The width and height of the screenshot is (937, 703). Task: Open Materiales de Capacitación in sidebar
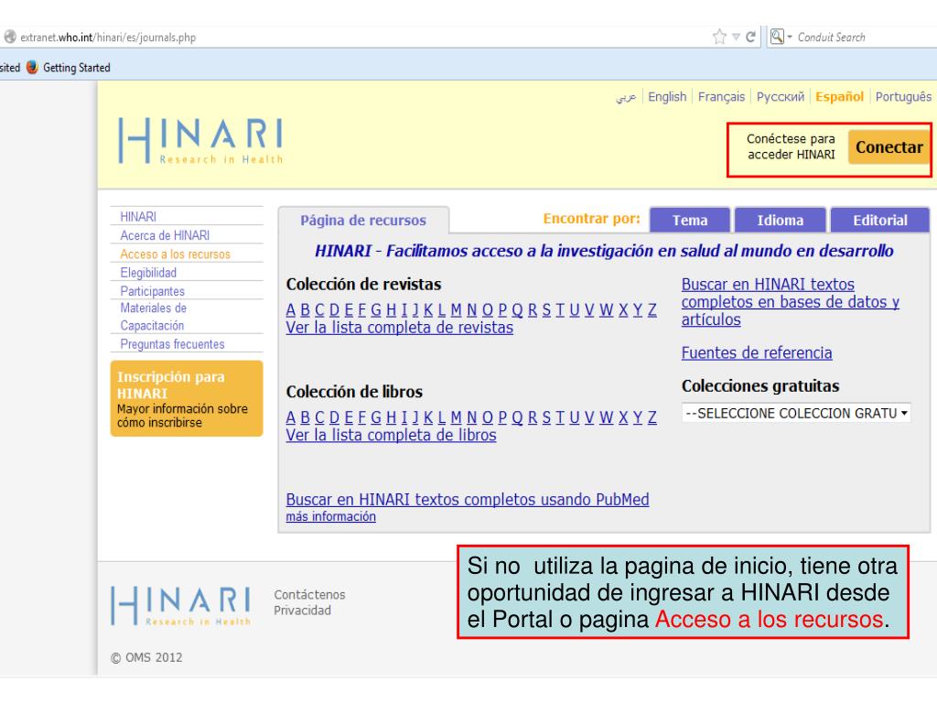pyautogui.click(x=154, y=317)
